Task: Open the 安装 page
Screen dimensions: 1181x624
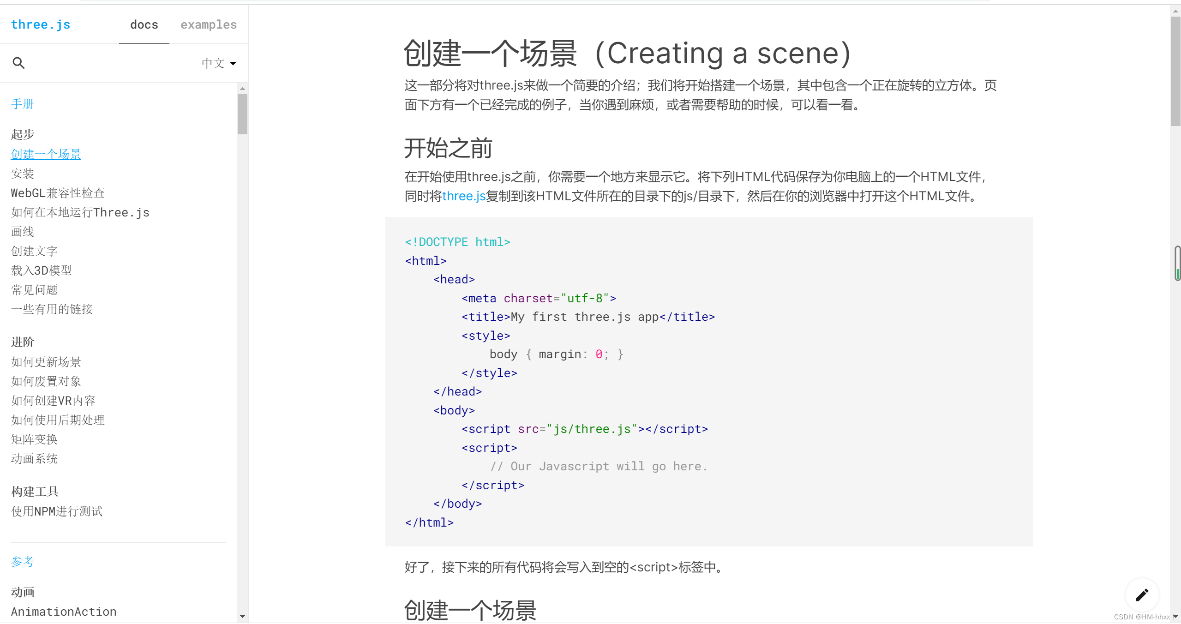Action: click(22, 174)
